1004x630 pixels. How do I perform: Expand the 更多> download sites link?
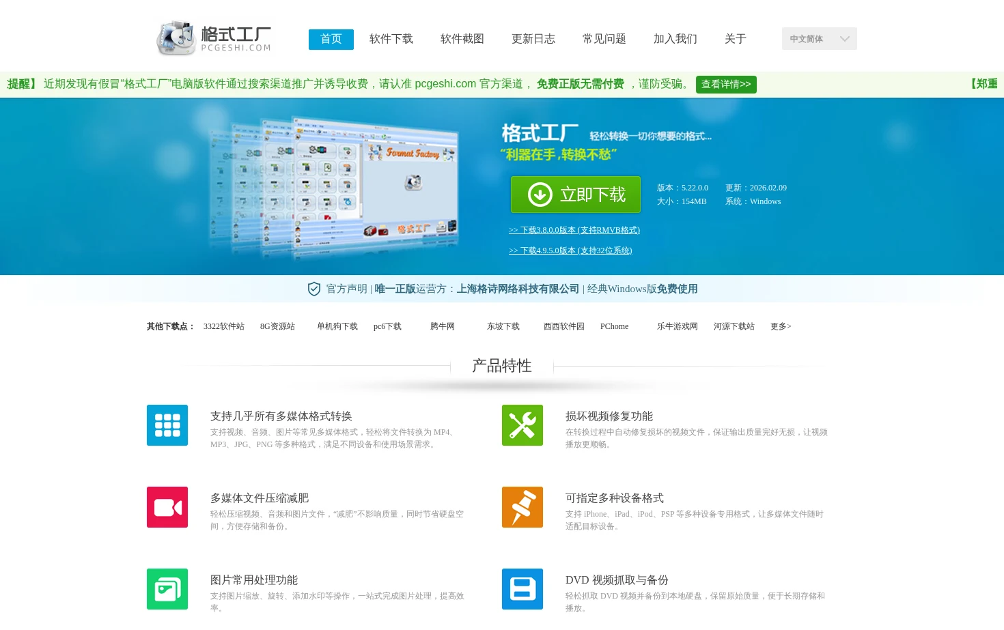781,326
